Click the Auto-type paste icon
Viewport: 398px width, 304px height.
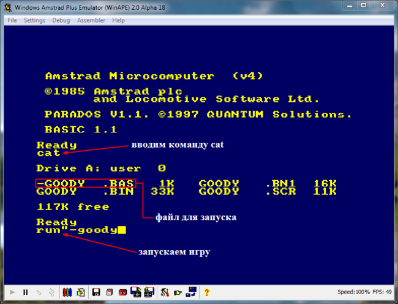pos(81,292)
